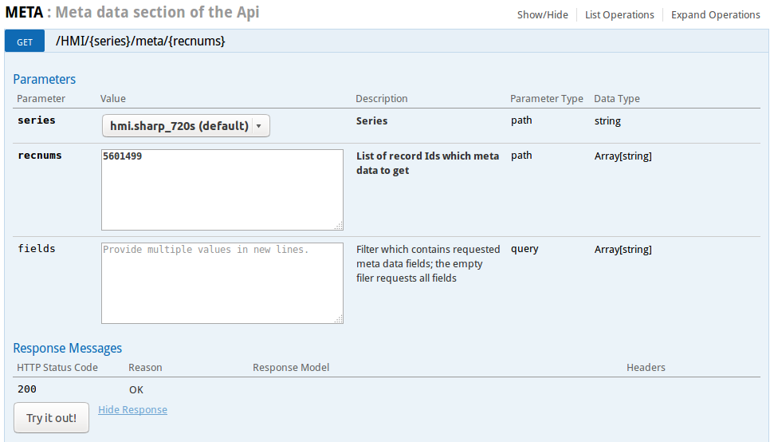Click the 200 HTTP status code
Image resolution: width=774 pixels, height=442 pixels.
27,389
